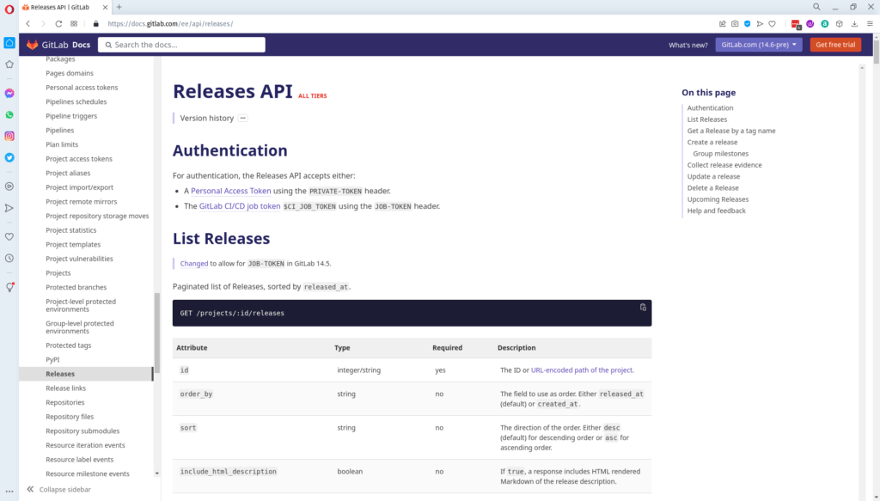Open the extensions cube icon
Viewport: 880px width, 501px height.
(839, 23)
